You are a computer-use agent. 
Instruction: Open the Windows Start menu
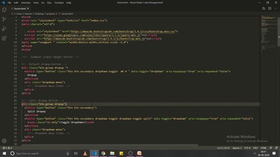pos(4,153)
